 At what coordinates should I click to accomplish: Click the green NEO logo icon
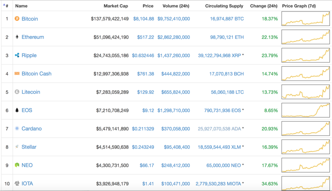tap(17, 165)
